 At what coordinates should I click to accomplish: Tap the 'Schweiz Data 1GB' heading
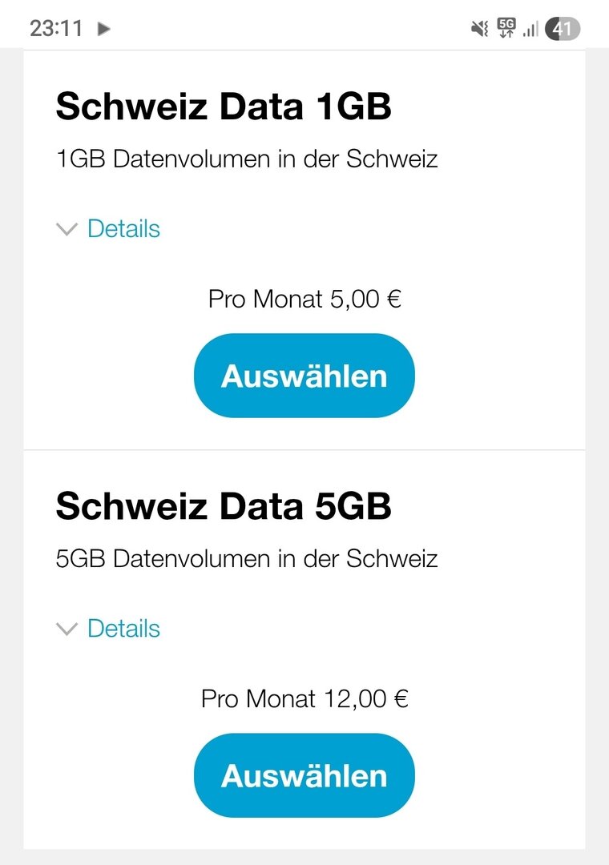pyautogui.click(x=224, y=107)
